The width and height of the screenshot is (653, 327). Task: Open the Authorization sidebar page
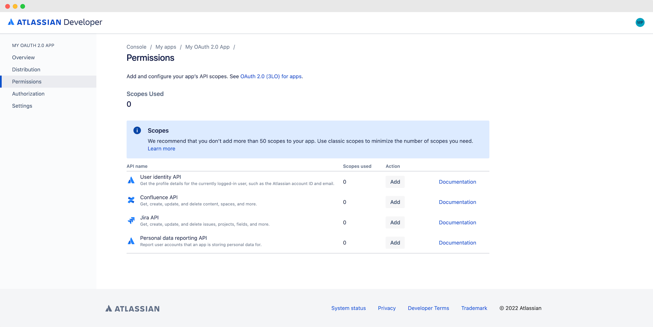(x=48, y=94)
